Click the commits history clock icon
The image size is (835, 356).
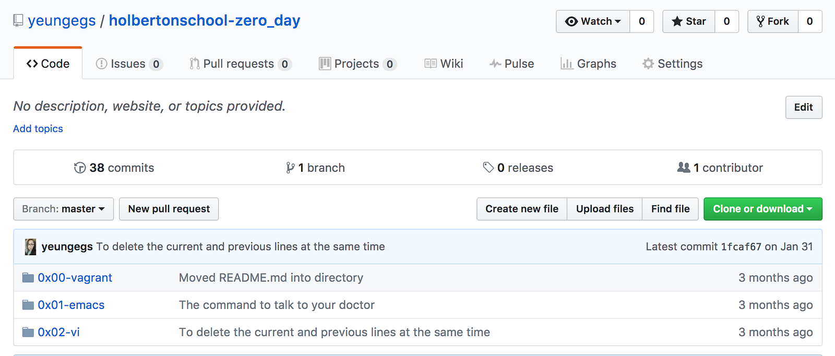tap(80, 168)
